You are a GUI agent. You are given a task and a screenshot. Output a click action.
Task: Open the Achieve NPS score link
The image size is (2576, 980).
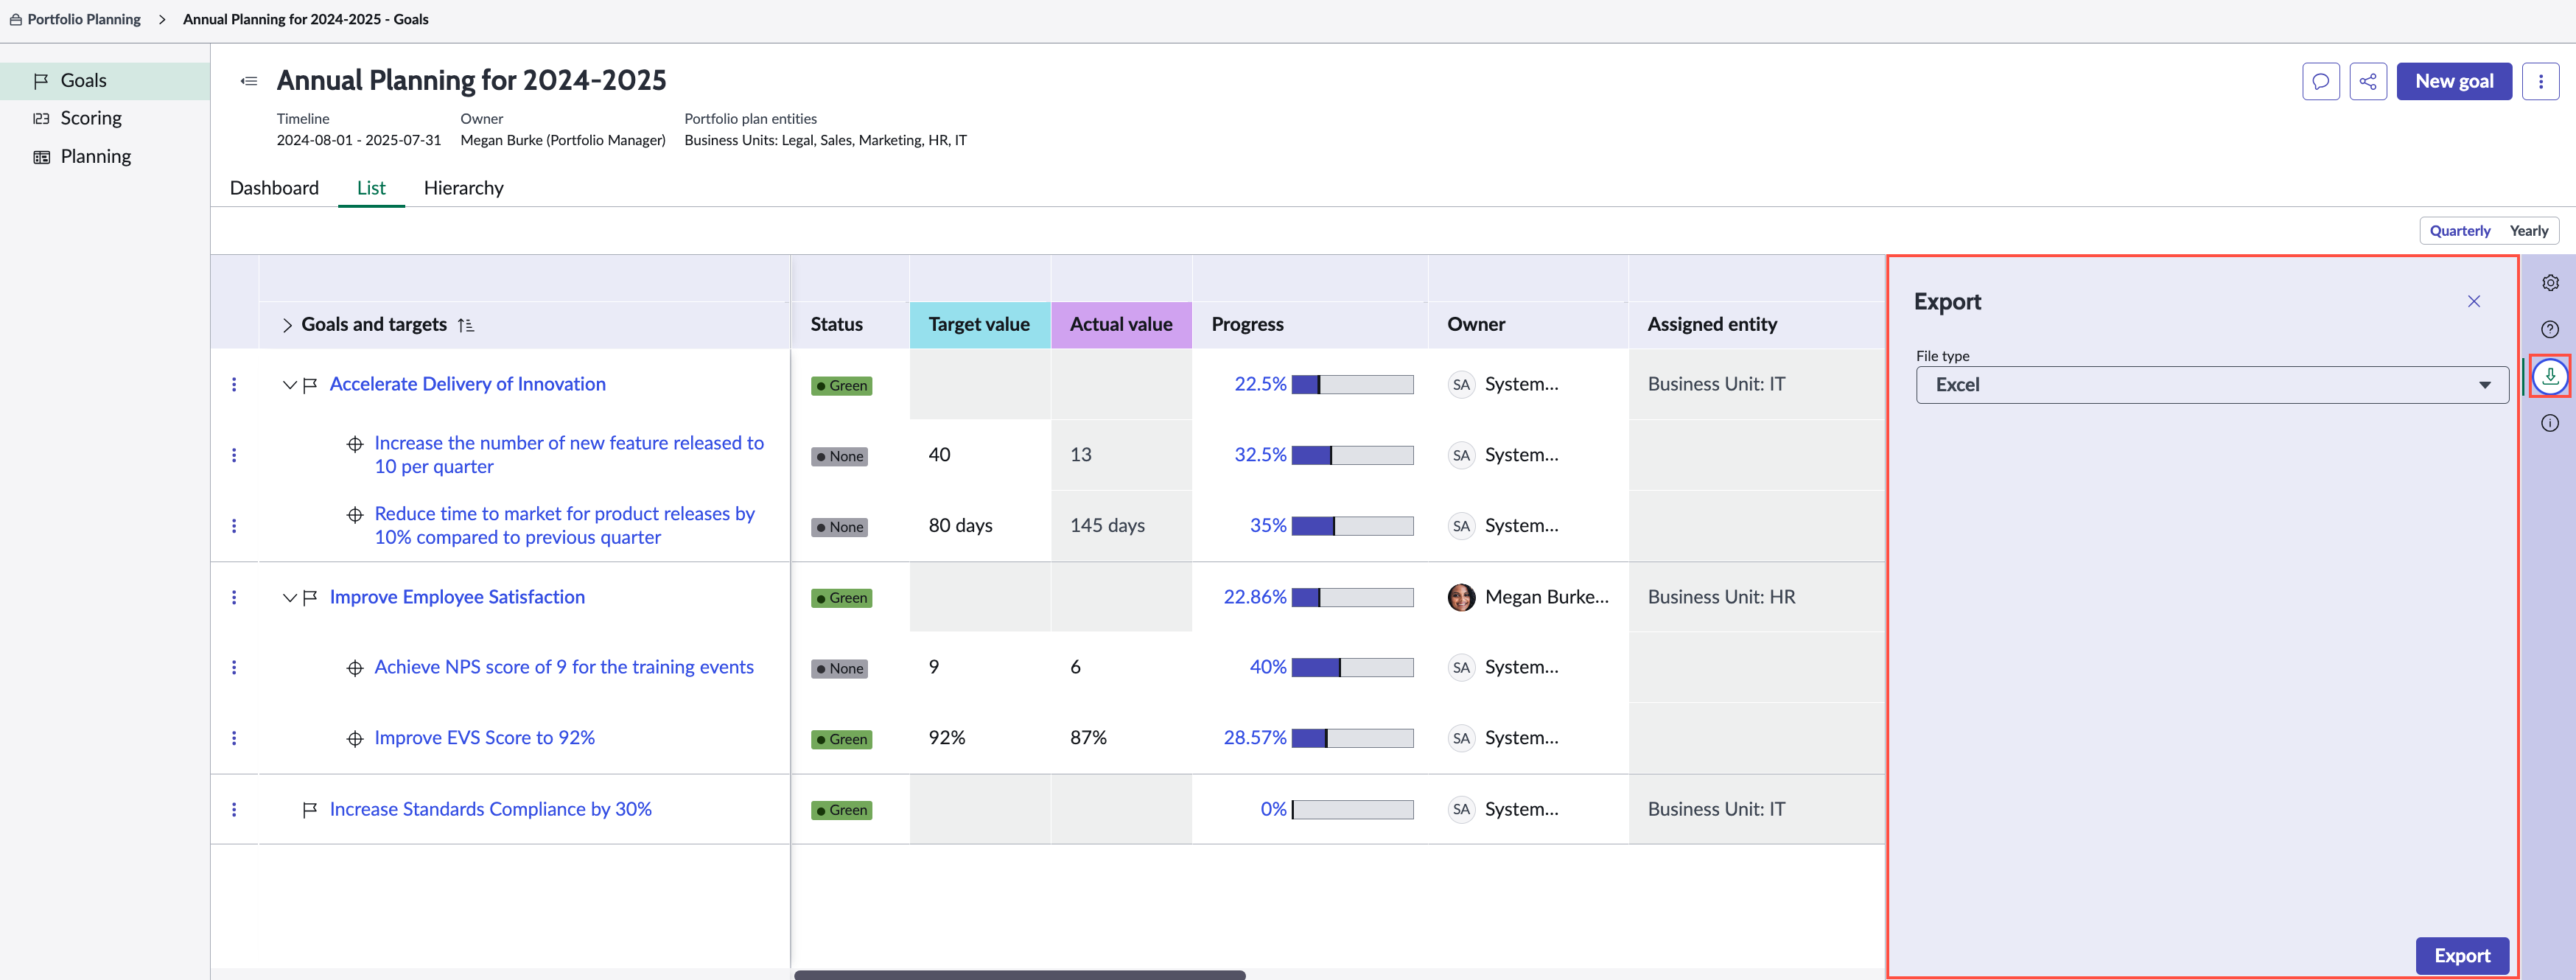(x=564, y=667)
